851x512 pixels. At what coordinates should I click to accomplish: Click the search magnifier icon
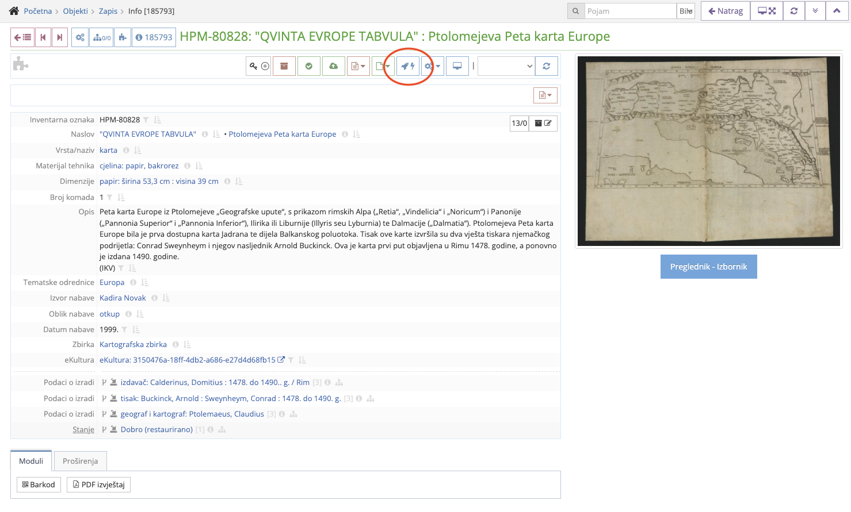tap(575, 11)
